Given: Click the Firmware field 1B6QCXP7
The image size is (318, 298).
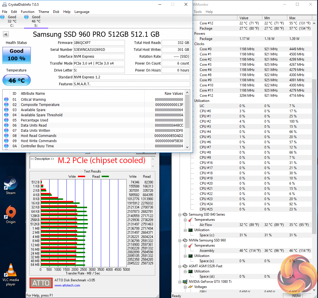Looking at the screenshot, I should pyautogui.click(x=99, y=43).
